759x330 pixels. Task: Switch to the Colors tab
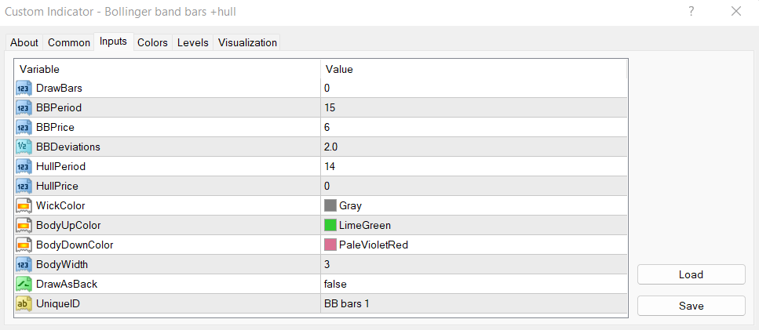point(152,43)
